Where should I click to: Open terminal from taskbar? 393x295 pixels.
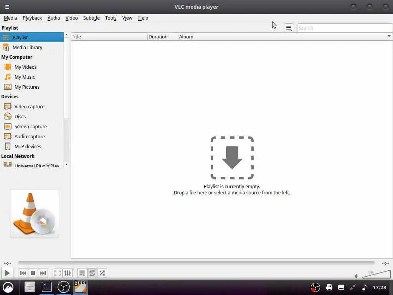pyautogui.click(x=46, y=287)
